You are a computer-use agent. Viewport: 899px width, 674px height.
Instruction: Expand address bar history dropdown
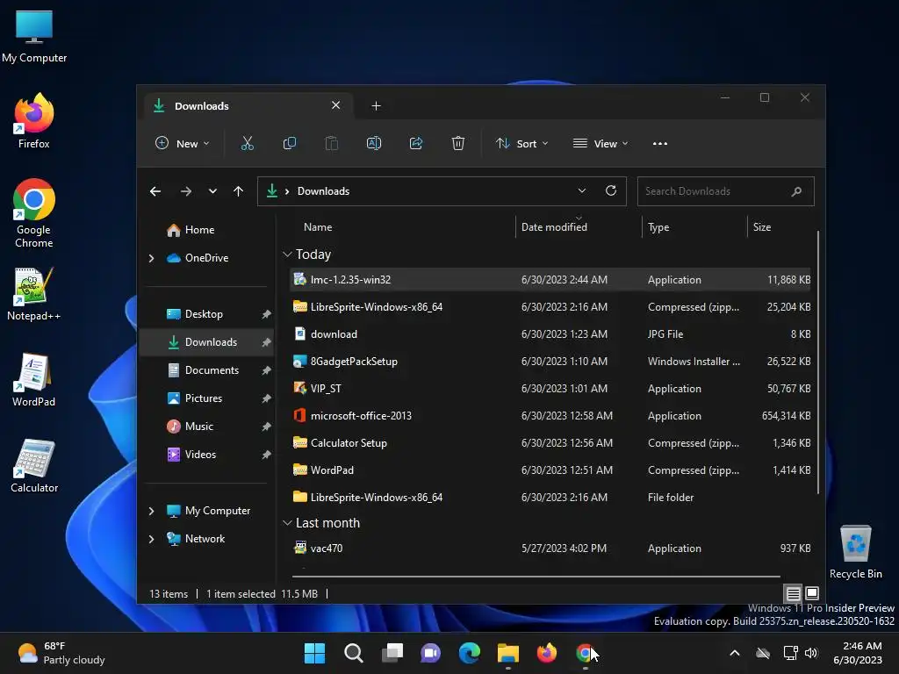582,190
